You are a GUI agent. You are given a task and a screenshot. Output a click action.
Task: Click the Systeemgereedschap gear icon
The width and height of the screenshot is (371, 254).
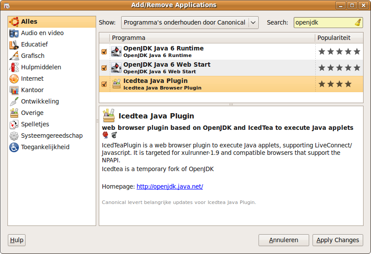pos(14,136)
